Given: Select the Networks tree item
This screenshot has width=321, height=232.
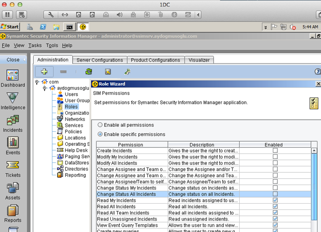Looking at the screenshot, I should pos(75,119).
